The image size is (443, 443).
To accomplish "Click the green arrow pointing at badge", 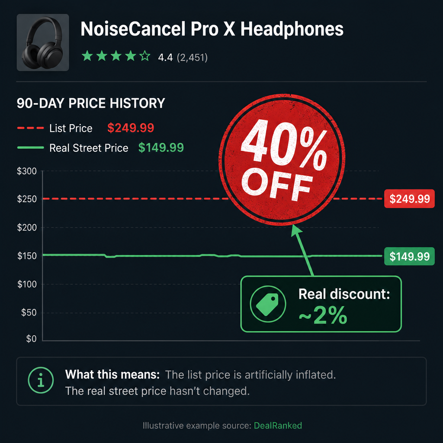I will click(302, 250).
